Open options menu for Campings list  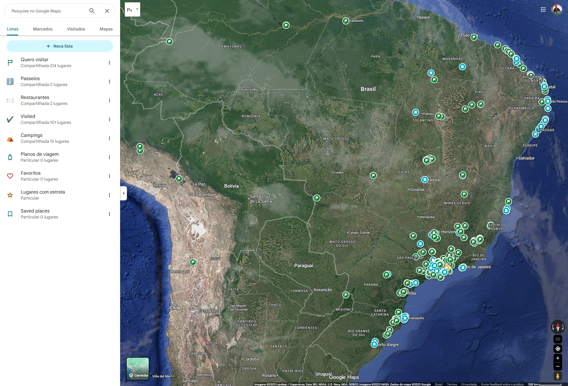(x=109, y=138)
